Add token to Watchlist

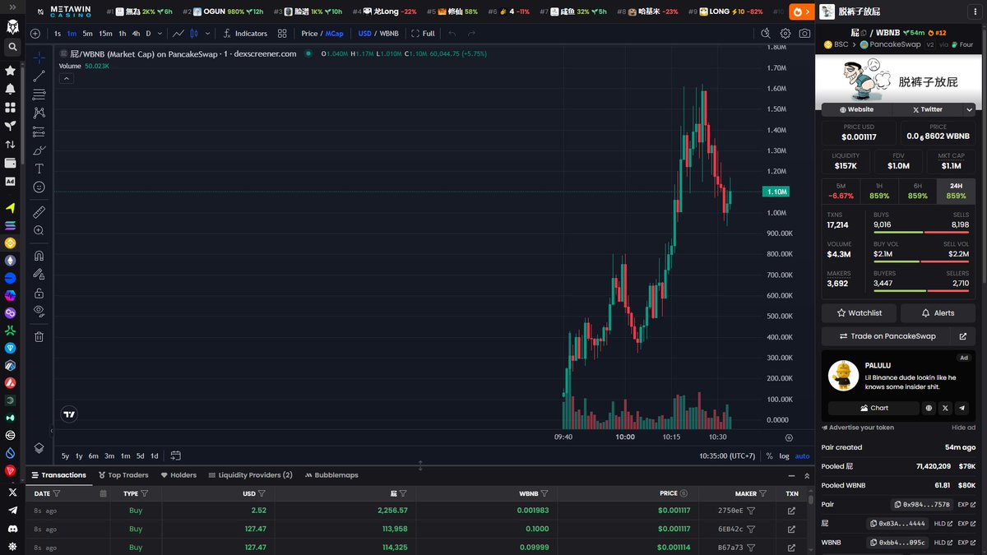859,313
